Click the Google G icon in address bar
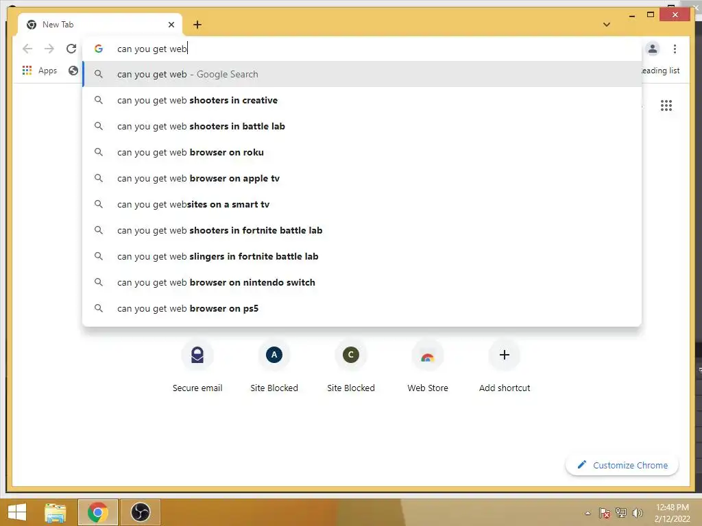702x526 pixels. [99, 49]
